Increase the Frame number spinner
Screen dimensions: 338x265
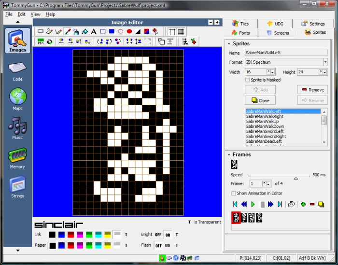[264, 182]
